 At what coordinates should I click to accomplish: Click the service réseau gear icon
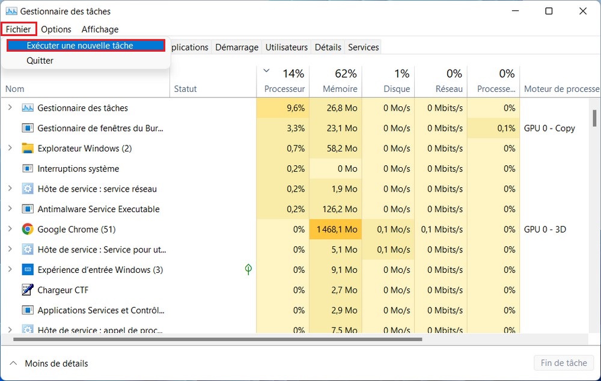click(28, 189)
